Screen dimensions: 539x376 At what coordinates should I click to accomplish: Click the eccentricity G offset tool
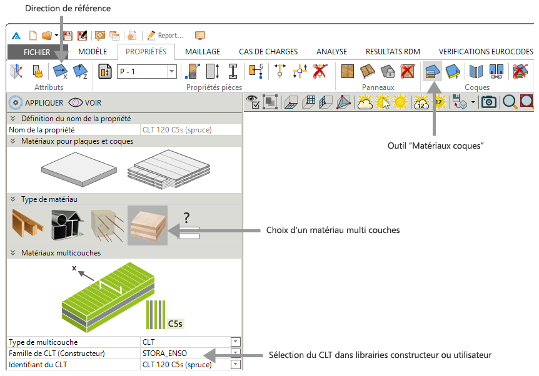click(x=256, y=71)
